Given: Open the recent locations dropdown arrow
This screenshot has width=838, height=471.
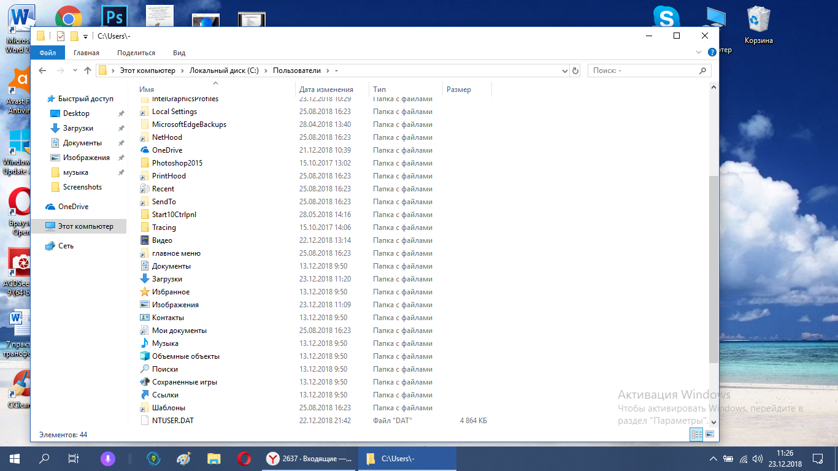Looking at the screenshot, I should coord(75,71).
